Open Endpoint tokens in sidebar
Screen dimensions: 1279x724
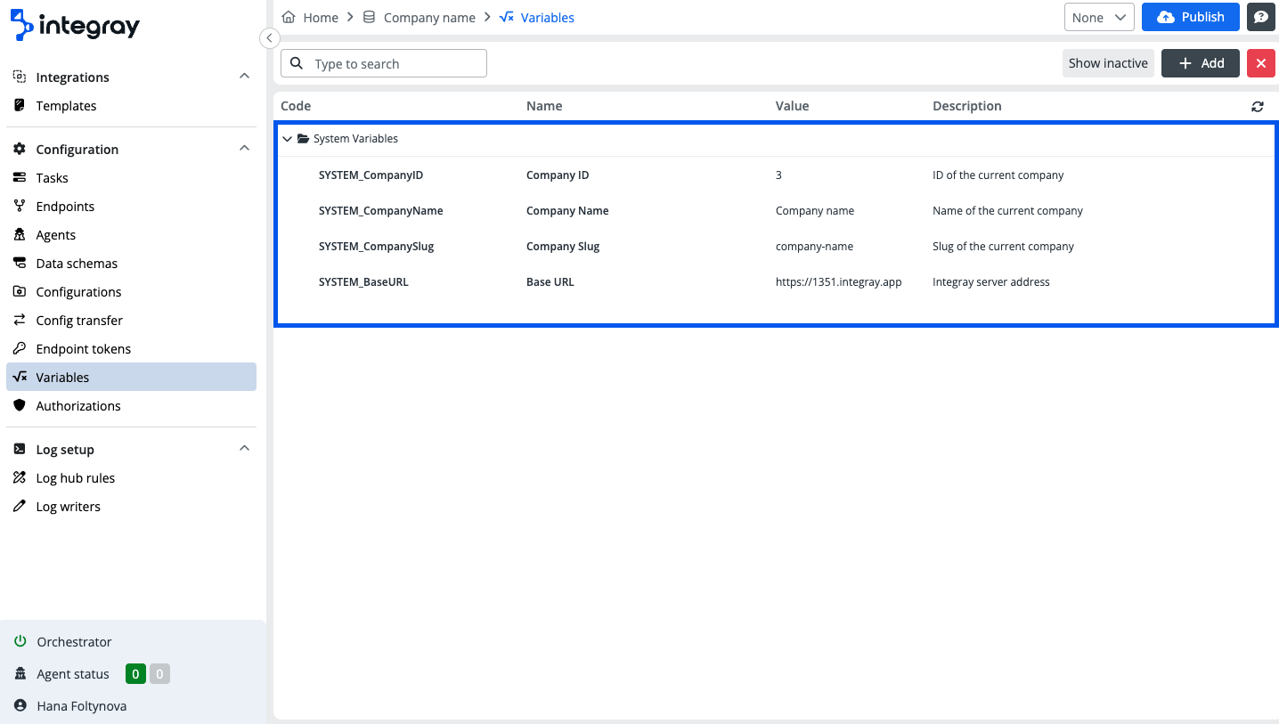tap(83, 348)
